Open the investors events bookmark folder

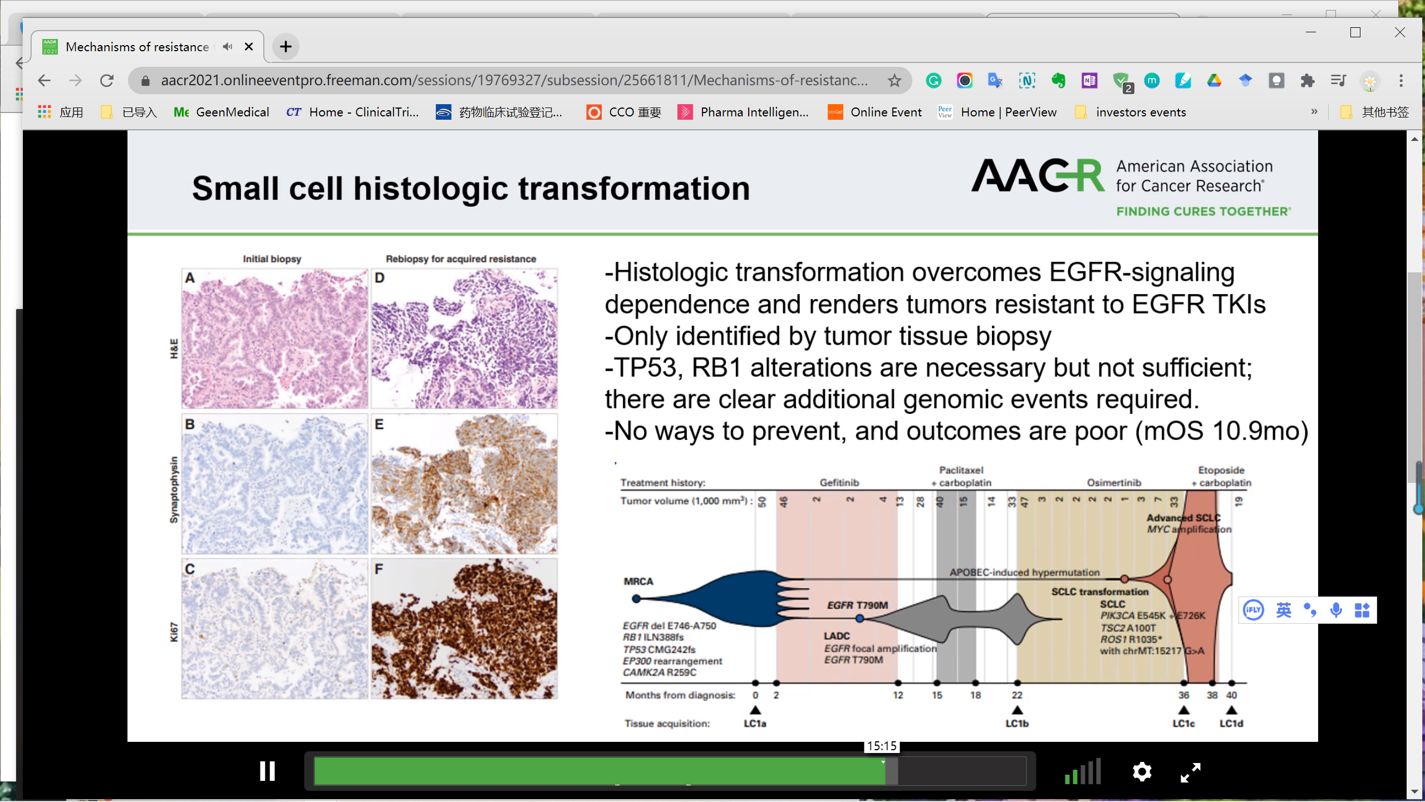pyautogui.click(x=1131, y=112)
